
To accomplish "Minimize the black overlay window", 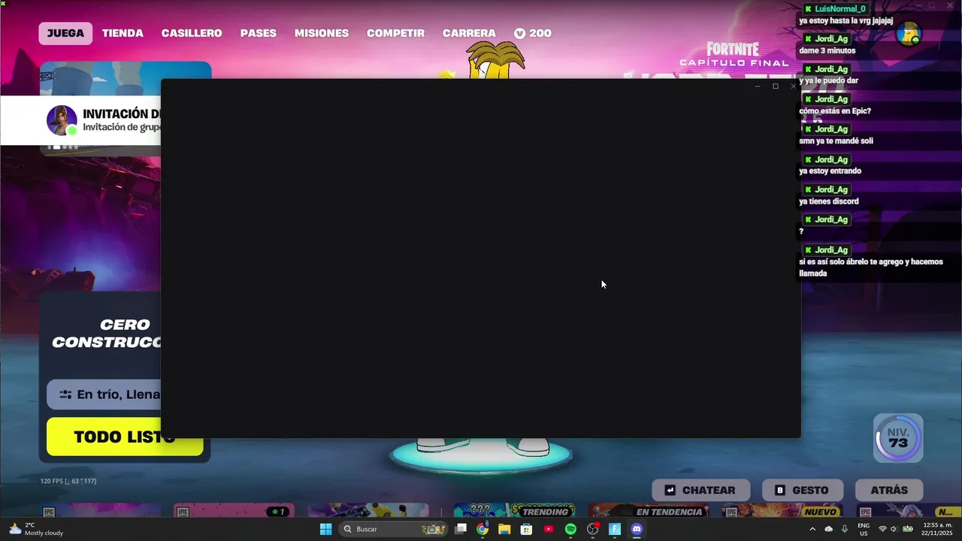I will pyautogui.click(x=758, y=86).
